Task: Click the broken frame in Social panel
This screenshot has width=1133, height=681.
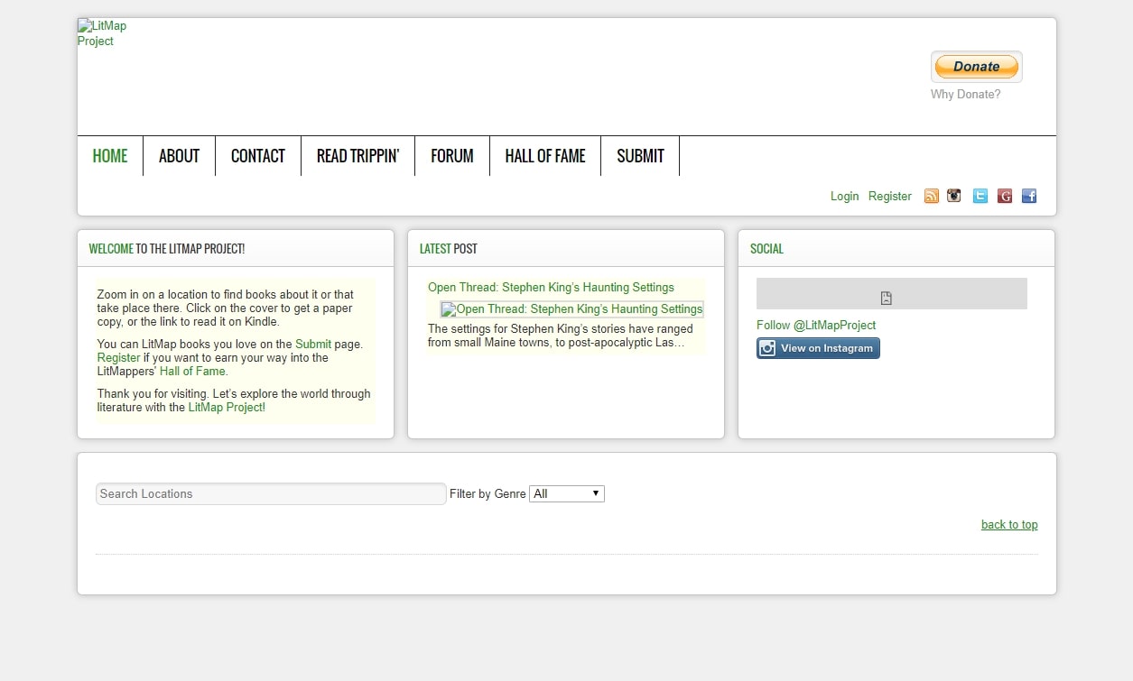Action: [x=891, y=294]
